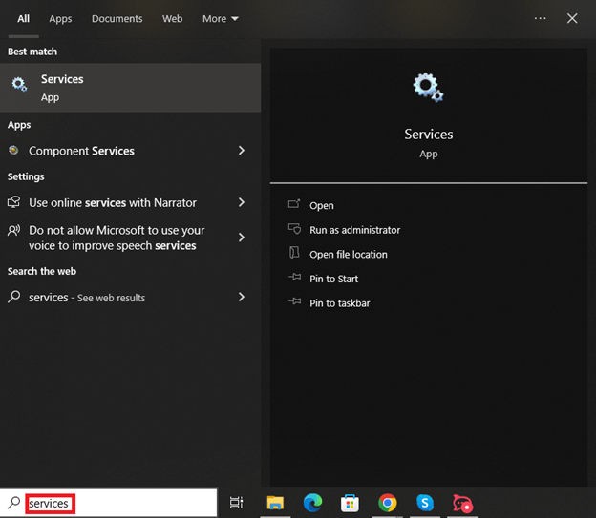Expand speech services setting arrow
The width and height of the screenshot is (596, 518).
pos(242,238)
